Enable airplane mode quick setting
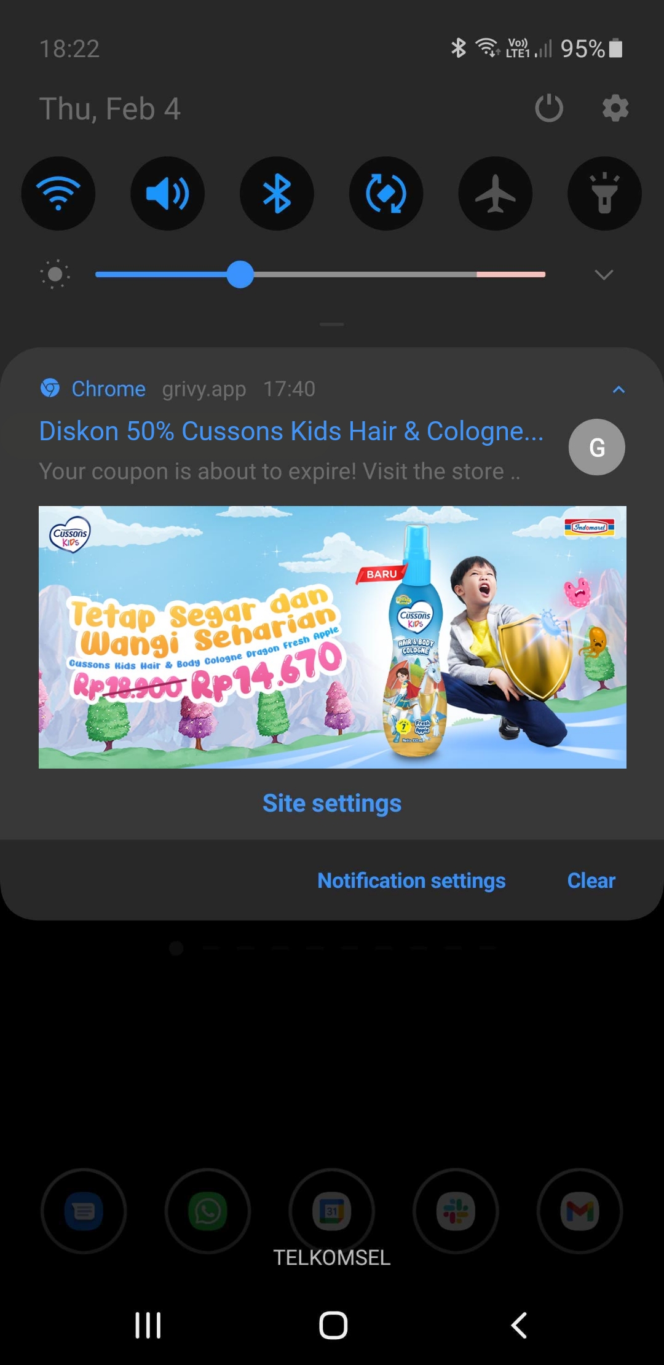The width and height of the screenshot is (664, 1365). [x=496, y=194]
